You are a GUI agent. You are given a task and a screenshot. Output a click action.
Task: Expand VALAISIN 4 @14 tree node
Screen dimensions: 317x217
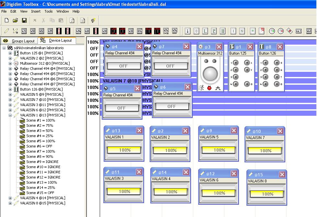pyautogui.click(x=10, y=198)
